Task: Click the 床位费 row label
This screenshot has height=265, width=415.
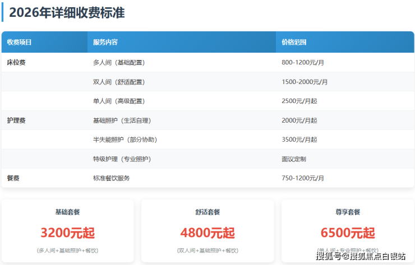Action: 16,63
